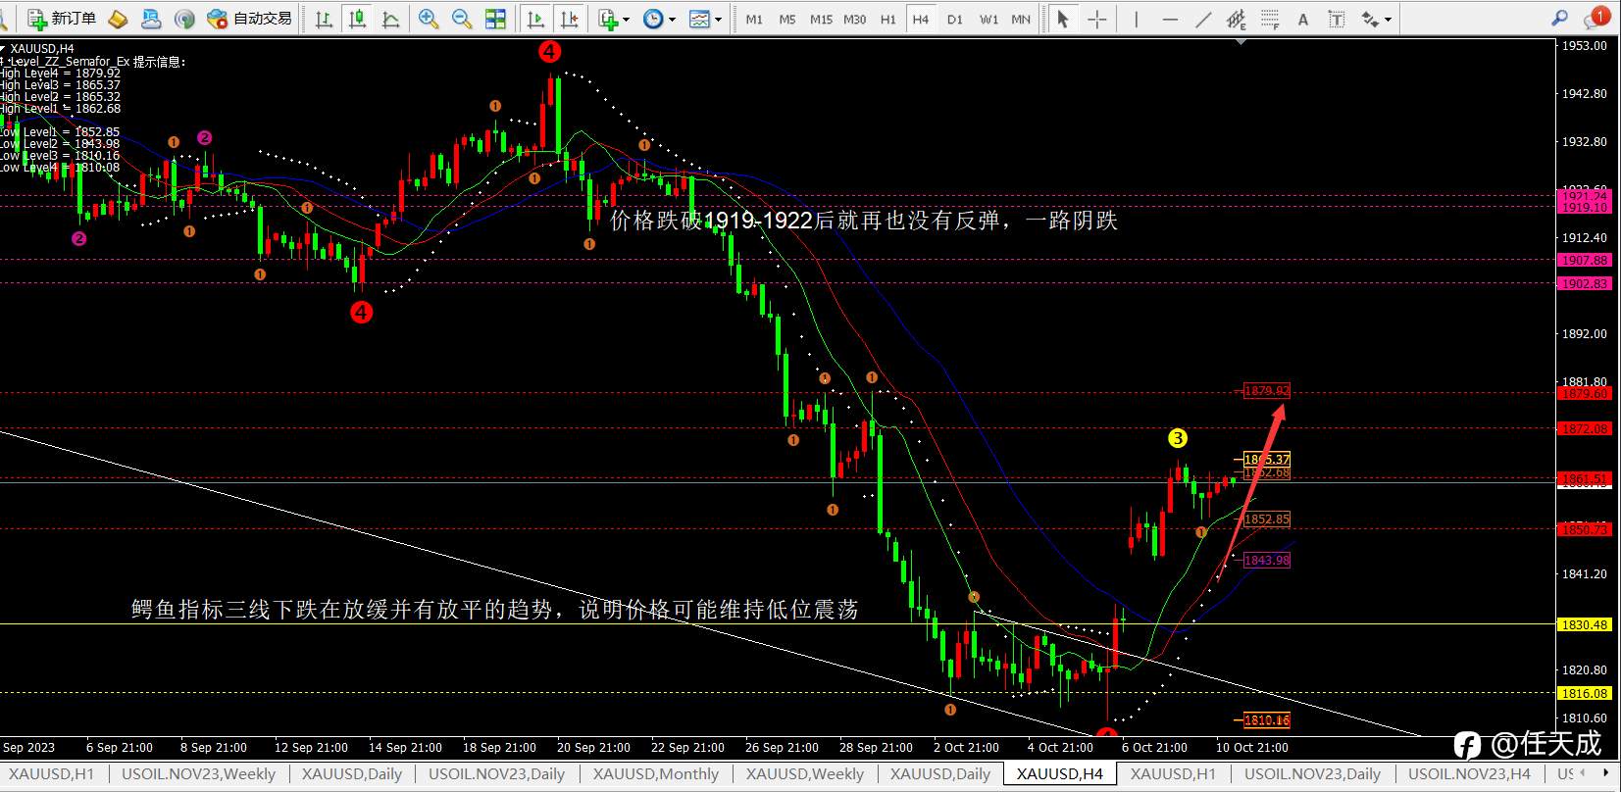Screen dimensions: 1621x792
Task: Click the 1879.92 level label on chart
Action: (x=1266, y=390)
